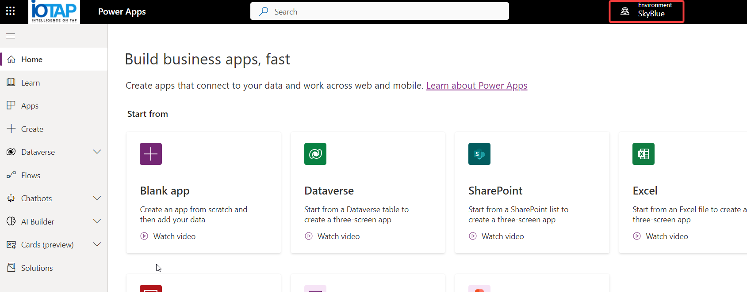Click the purple Blank app plus icon

click(x=151, y=154)
